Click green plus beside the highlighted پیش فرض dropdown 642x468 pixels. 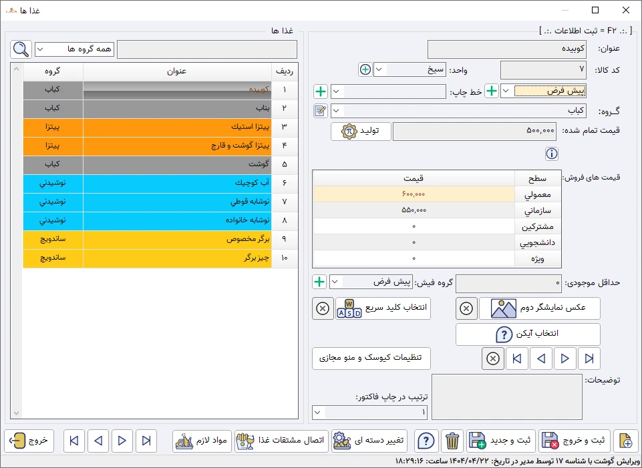click(x=491, y=91)
